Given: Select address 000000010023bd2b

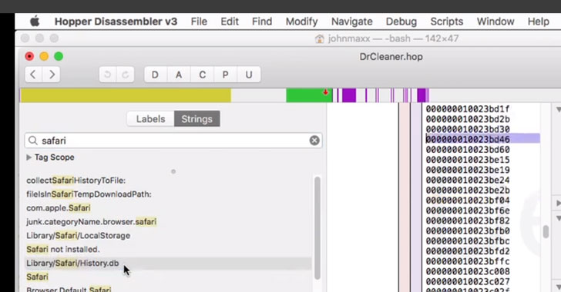Looking at the screenshot, I should pos(468,119).
